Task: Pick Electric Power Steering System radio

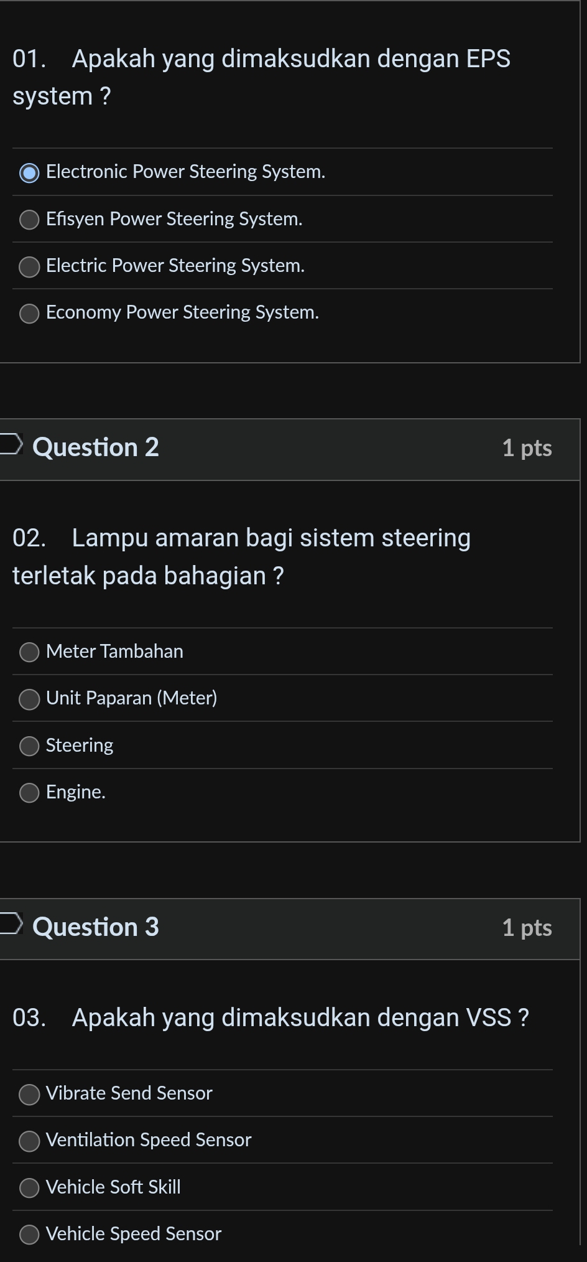Action: (29, 266)
